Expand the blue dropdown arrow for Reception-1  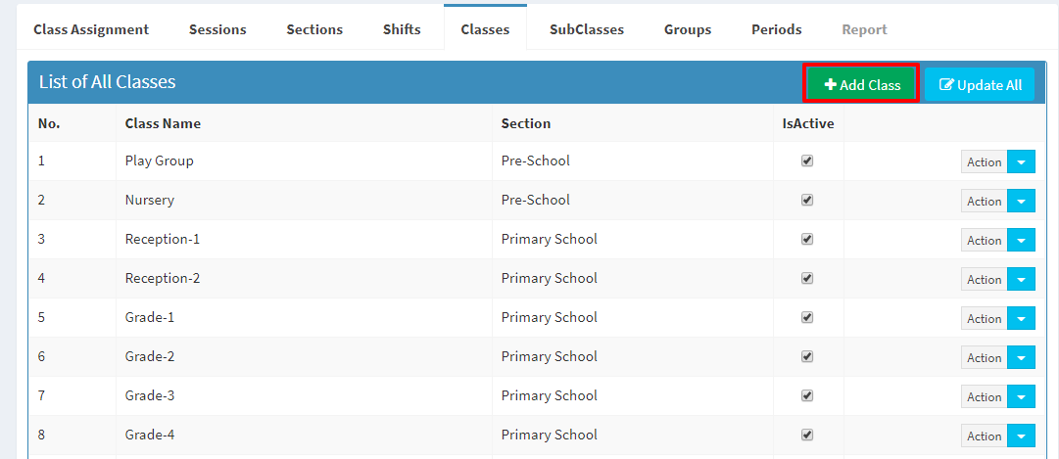click(x=1021, y=241)
